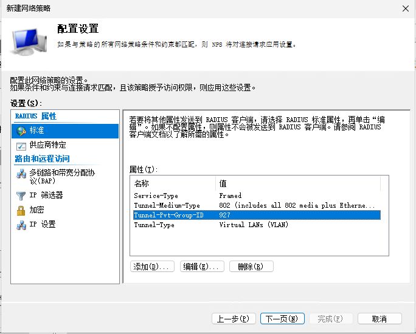Select the 标准 icon under RADIUS 属性
The width and height of the screenshot is (416, 334).
click(x=21, y=131)
